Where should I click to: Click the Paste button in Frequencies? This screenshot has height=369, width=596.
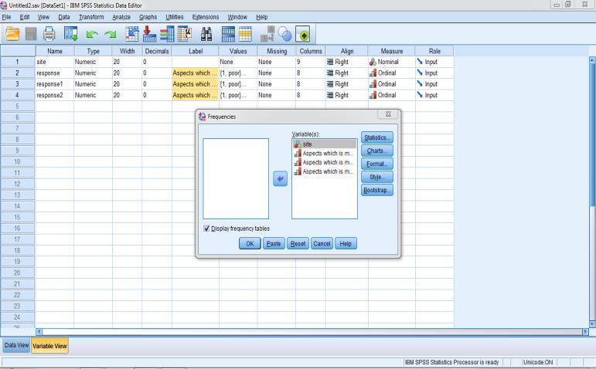(274, 243)
